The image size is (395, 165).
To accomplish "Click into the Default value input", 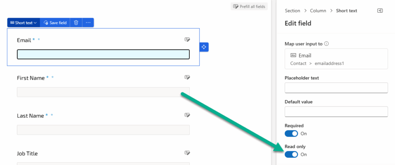I will click(336, 112).
